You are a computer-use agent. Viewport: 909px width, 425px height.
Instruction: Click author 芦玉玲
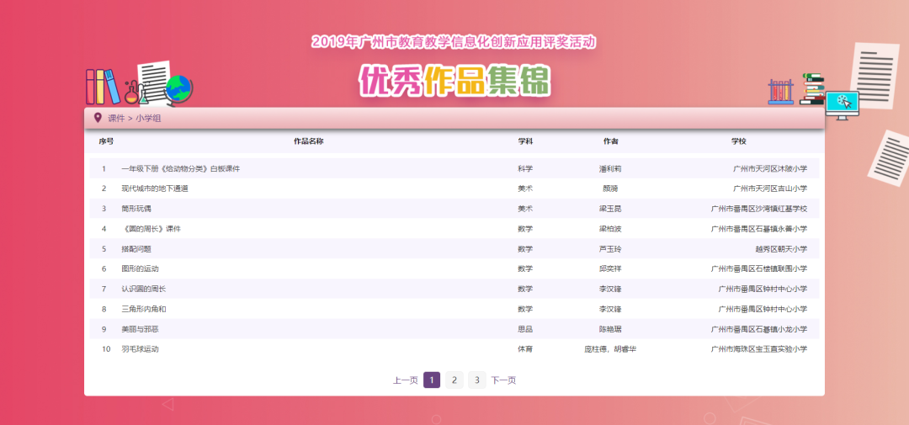point(610,249)
